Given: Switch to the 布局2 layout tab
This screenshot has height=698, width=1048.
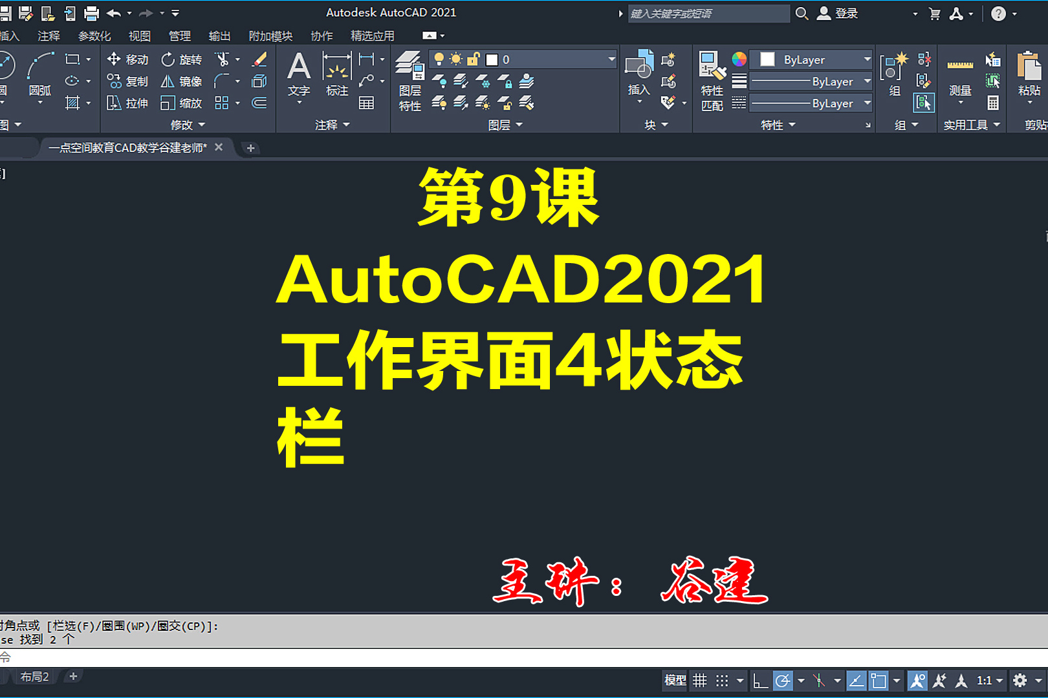Looking at the screenshot, I should [x=36, y=677].
